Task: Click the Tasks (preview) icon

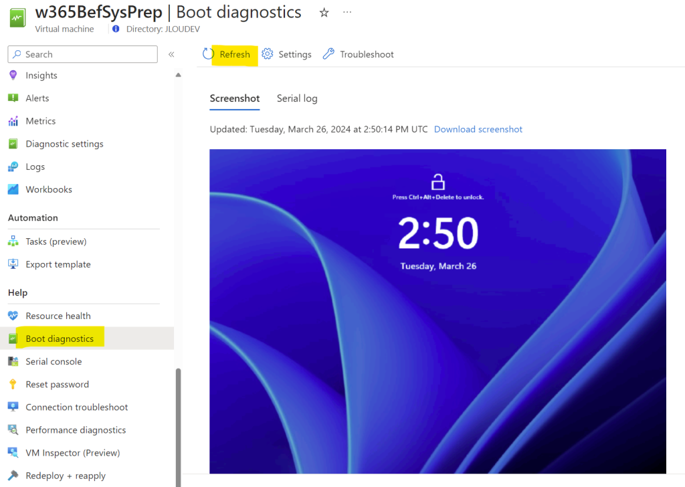Action: point(13,241)
